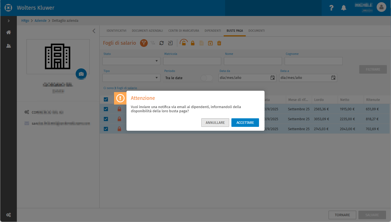The width and height of the screenshot is (391, 222).
Task: Open the Stato dropdown
Action: 131,61
